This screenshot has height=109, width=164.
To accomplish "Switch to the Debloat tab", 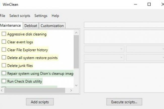I will [31, 26].
